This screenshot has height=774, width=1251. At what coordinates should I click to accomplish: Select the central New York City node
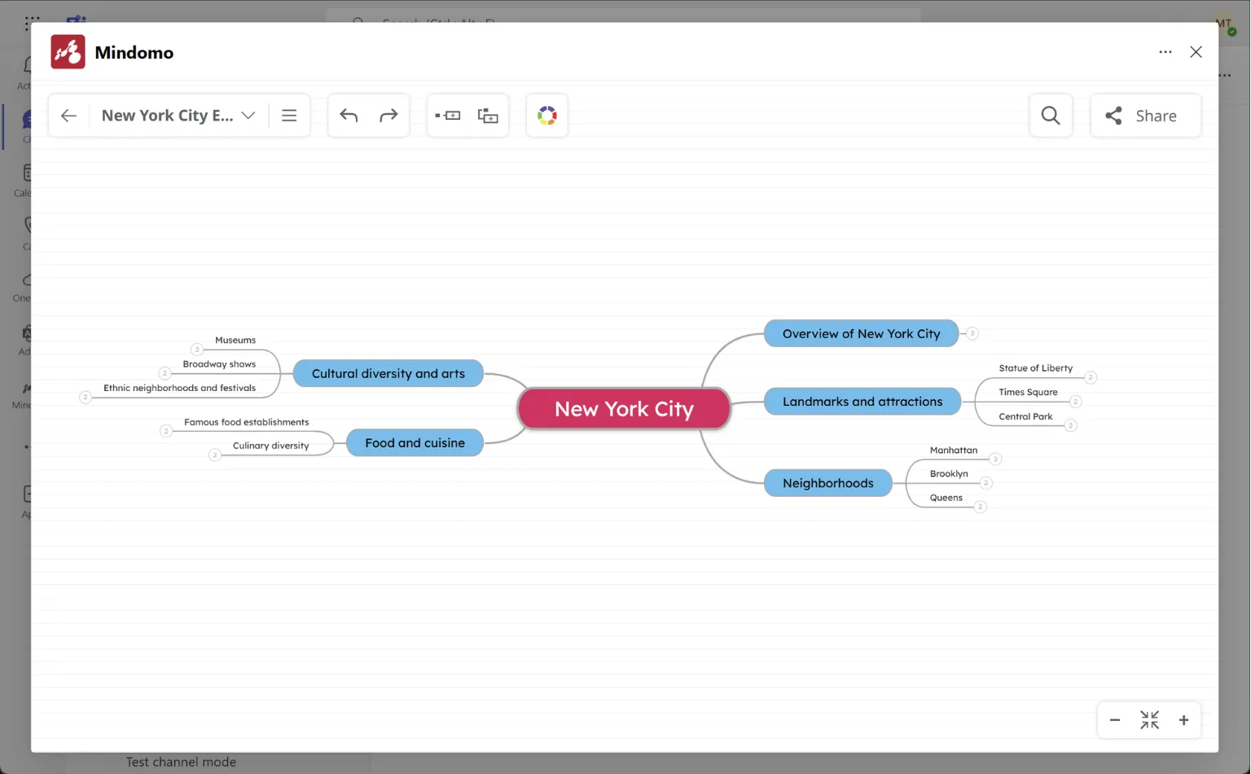click(624, 409)
